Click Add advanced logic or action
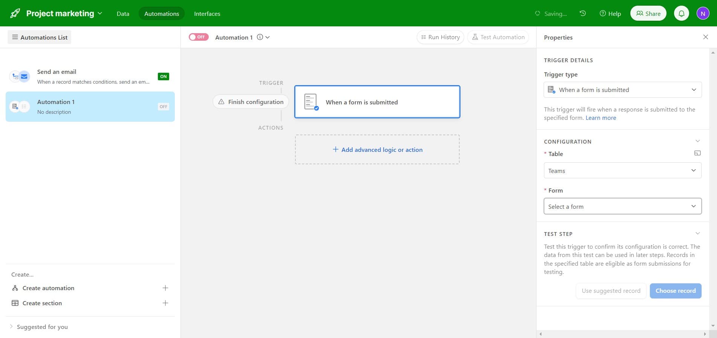Screen dimensions: 717x338 (x=377, y=150)
